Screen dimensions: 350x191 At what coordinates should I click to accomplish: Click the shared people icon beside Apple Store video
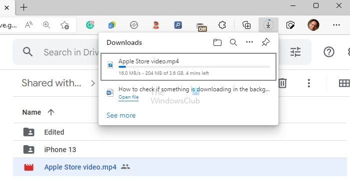tap(125, 167)
